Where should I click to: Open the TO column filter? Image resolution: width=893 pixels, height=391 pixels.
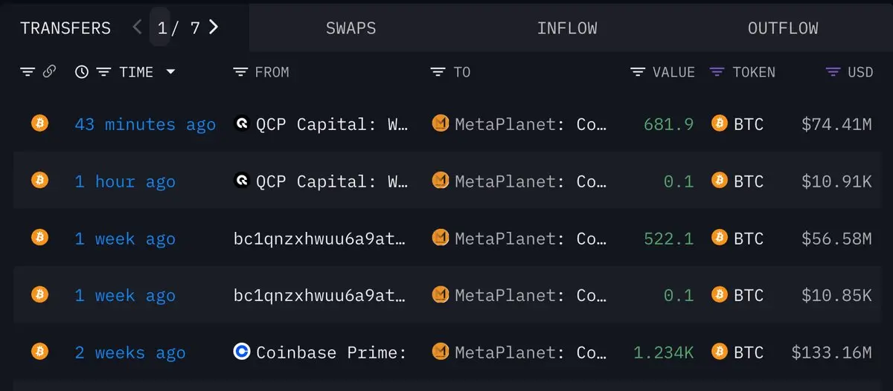438,72
